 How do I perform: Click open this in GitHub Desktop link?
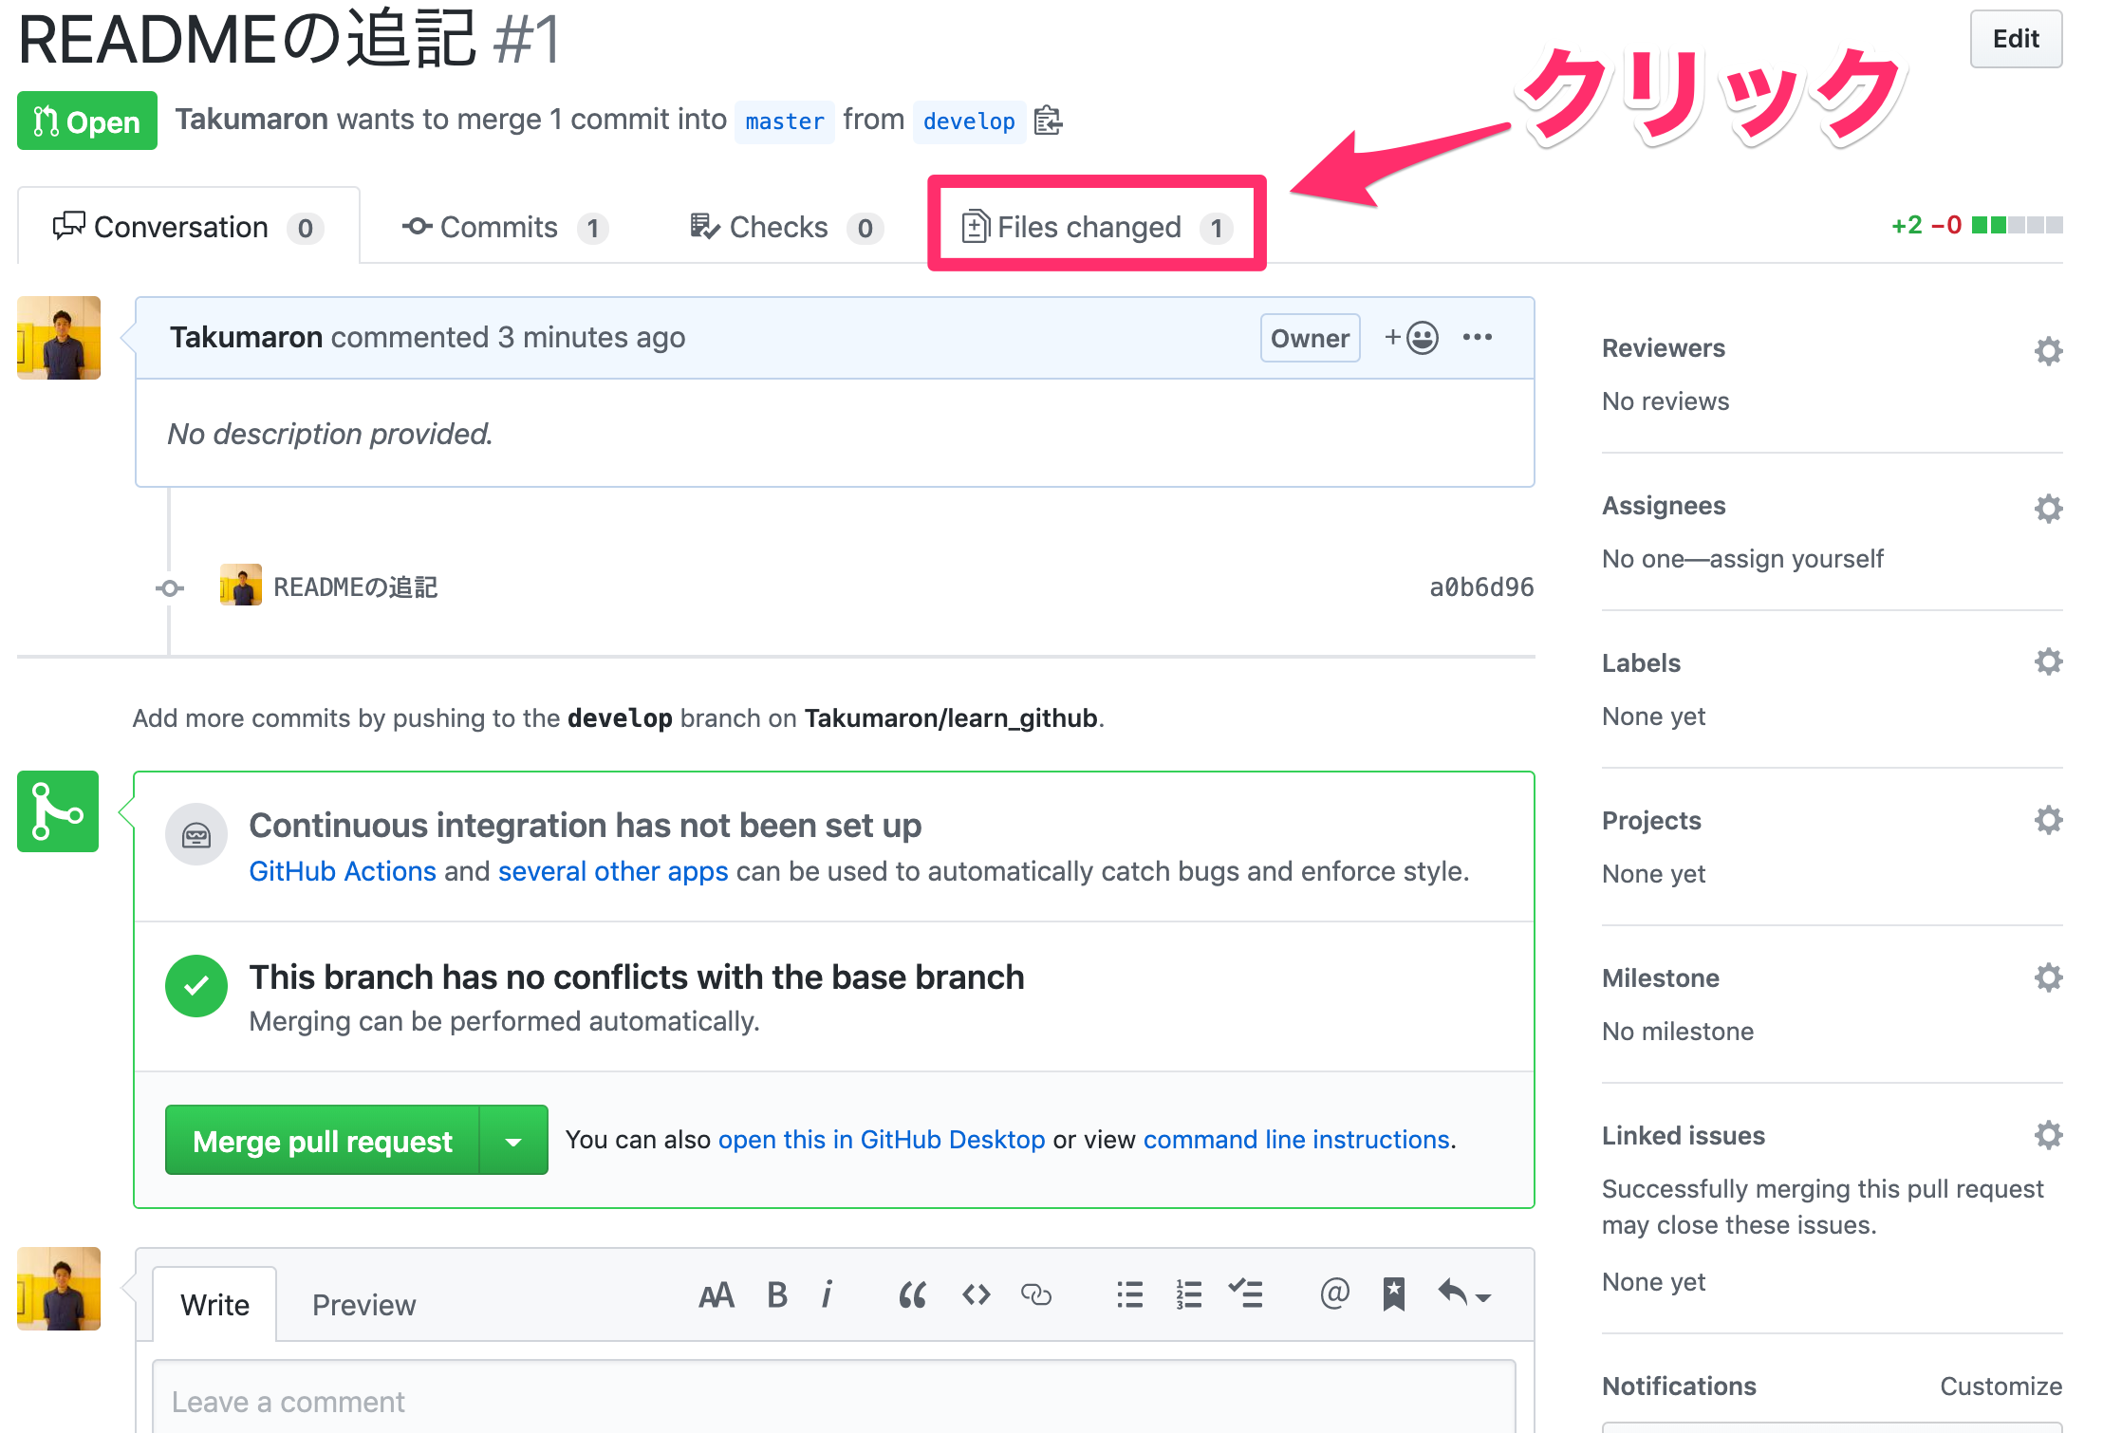(882, 1139)
